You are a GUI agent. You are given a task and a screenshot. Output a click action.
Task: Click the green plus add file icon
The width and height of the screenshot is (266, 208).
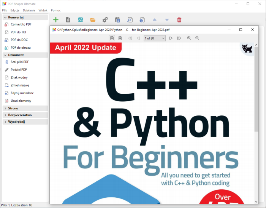pyautogui.click(x=56, y=20)
